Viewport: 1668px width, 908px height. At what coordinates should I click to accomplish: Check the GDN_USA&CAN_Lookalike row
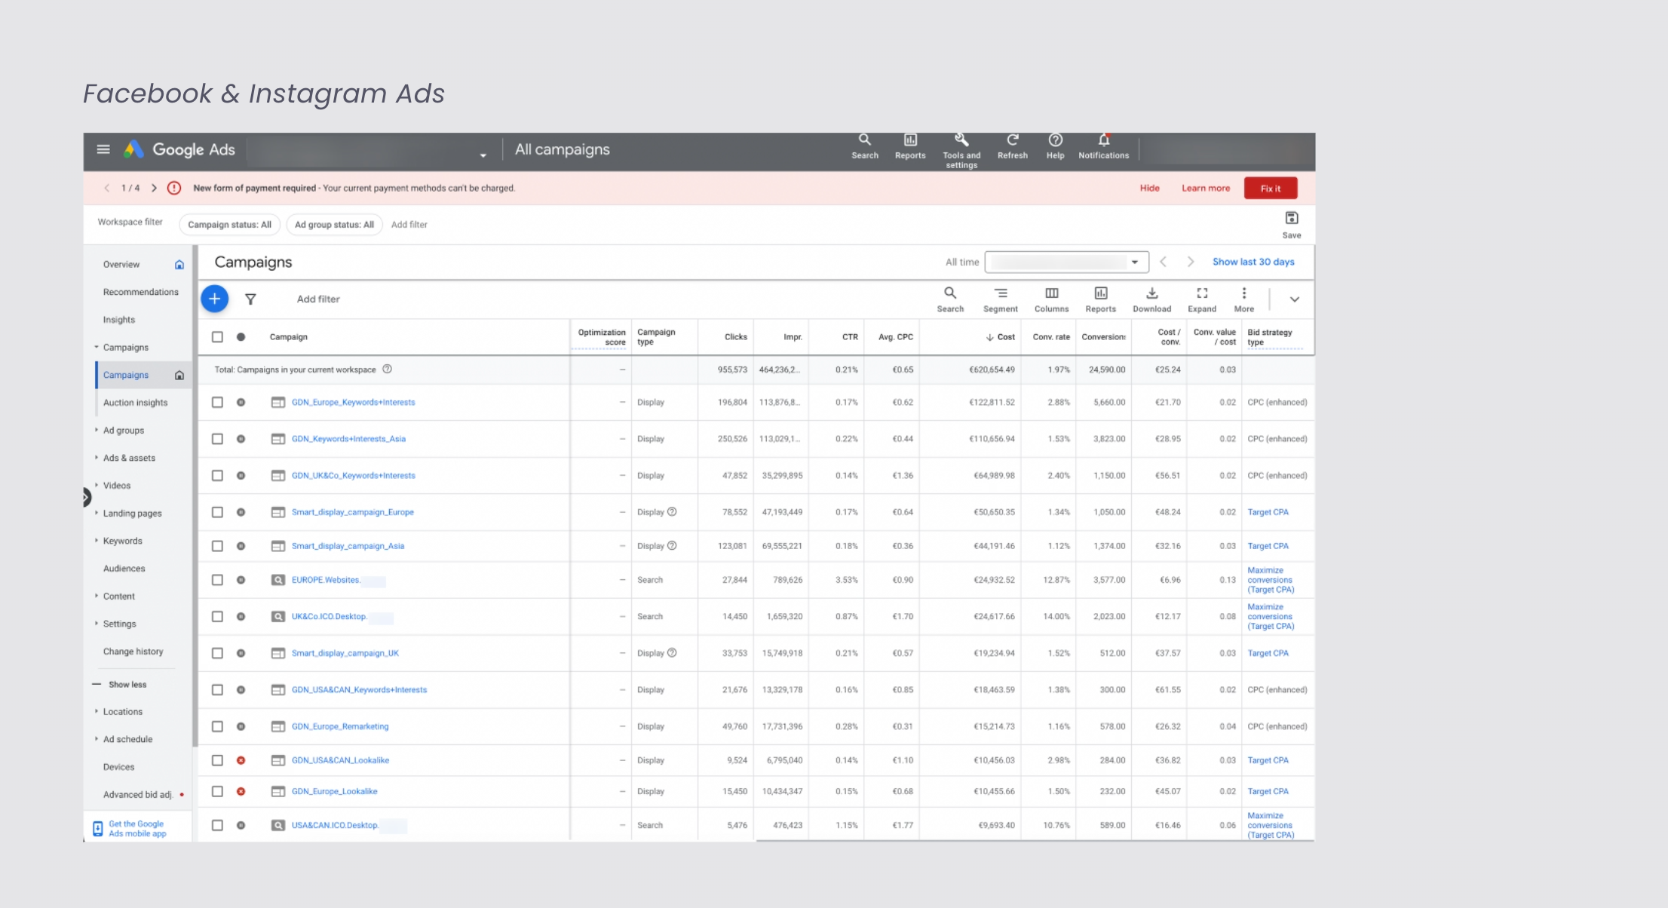pos(217,760)
